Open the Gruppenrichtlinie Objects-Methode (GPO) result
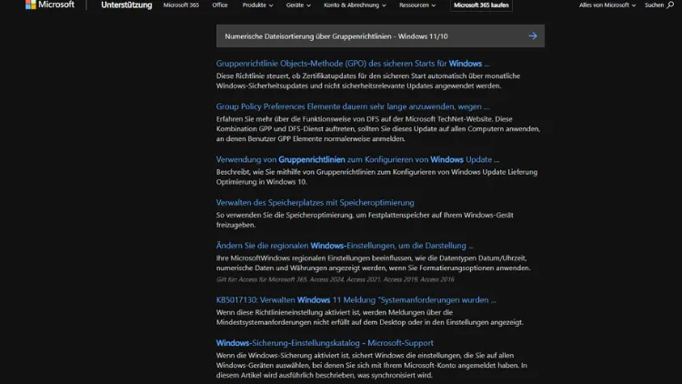 pos(353,64)
